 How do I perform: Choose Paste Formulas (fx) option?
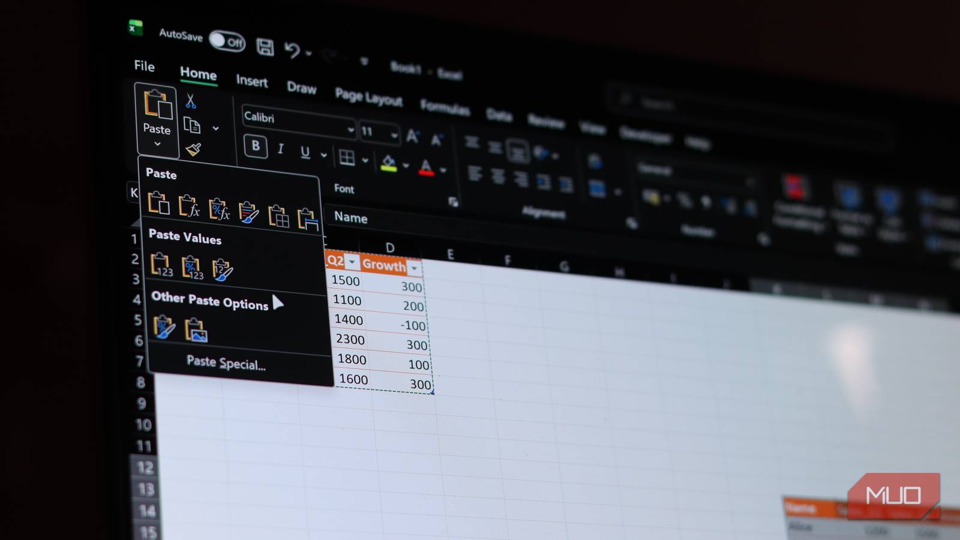189,206
